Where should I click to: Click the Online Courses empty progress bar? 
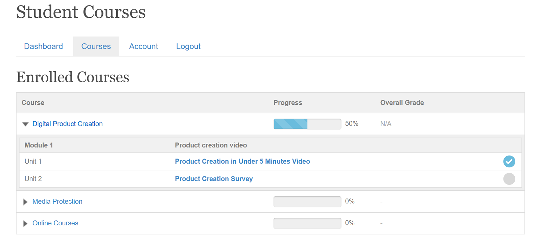[x=307, y=223]
